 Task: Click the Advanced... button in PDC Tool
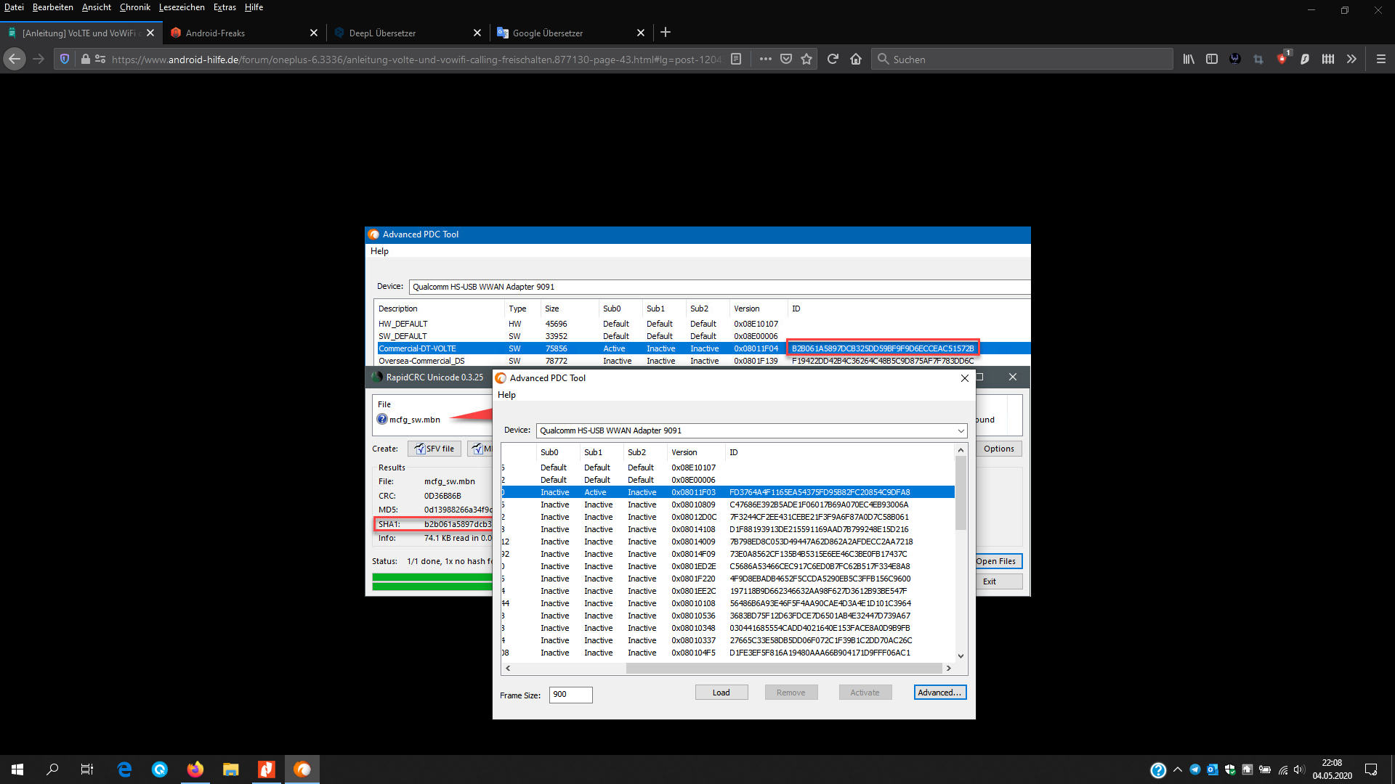[940, 693]
